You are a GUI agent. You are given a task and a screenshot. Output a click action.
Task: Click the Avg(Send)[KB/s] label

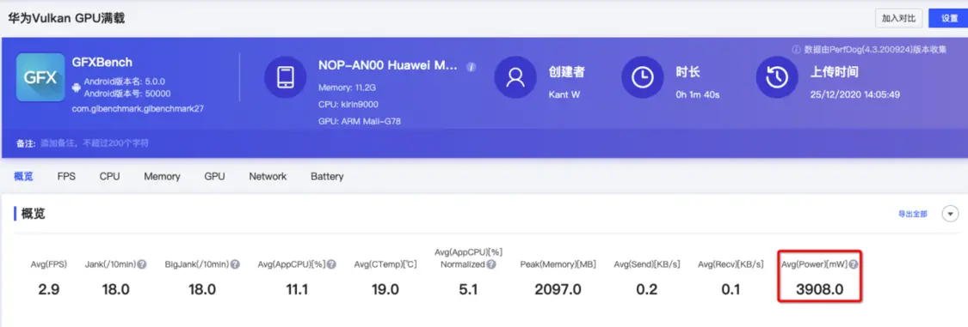pyautogui.click(x=646, y=264)
